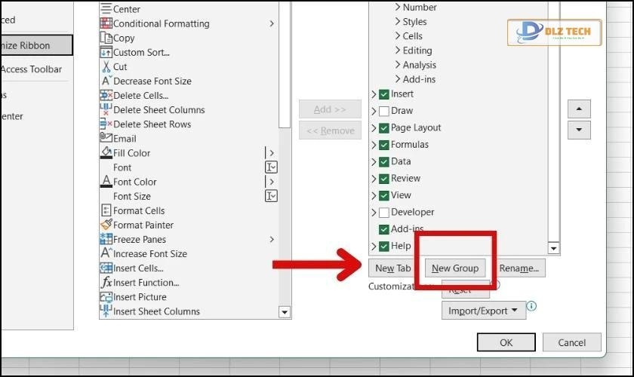Click the Email envelope icon
This screenshot has height=377, width=634.
click(106, 139)
